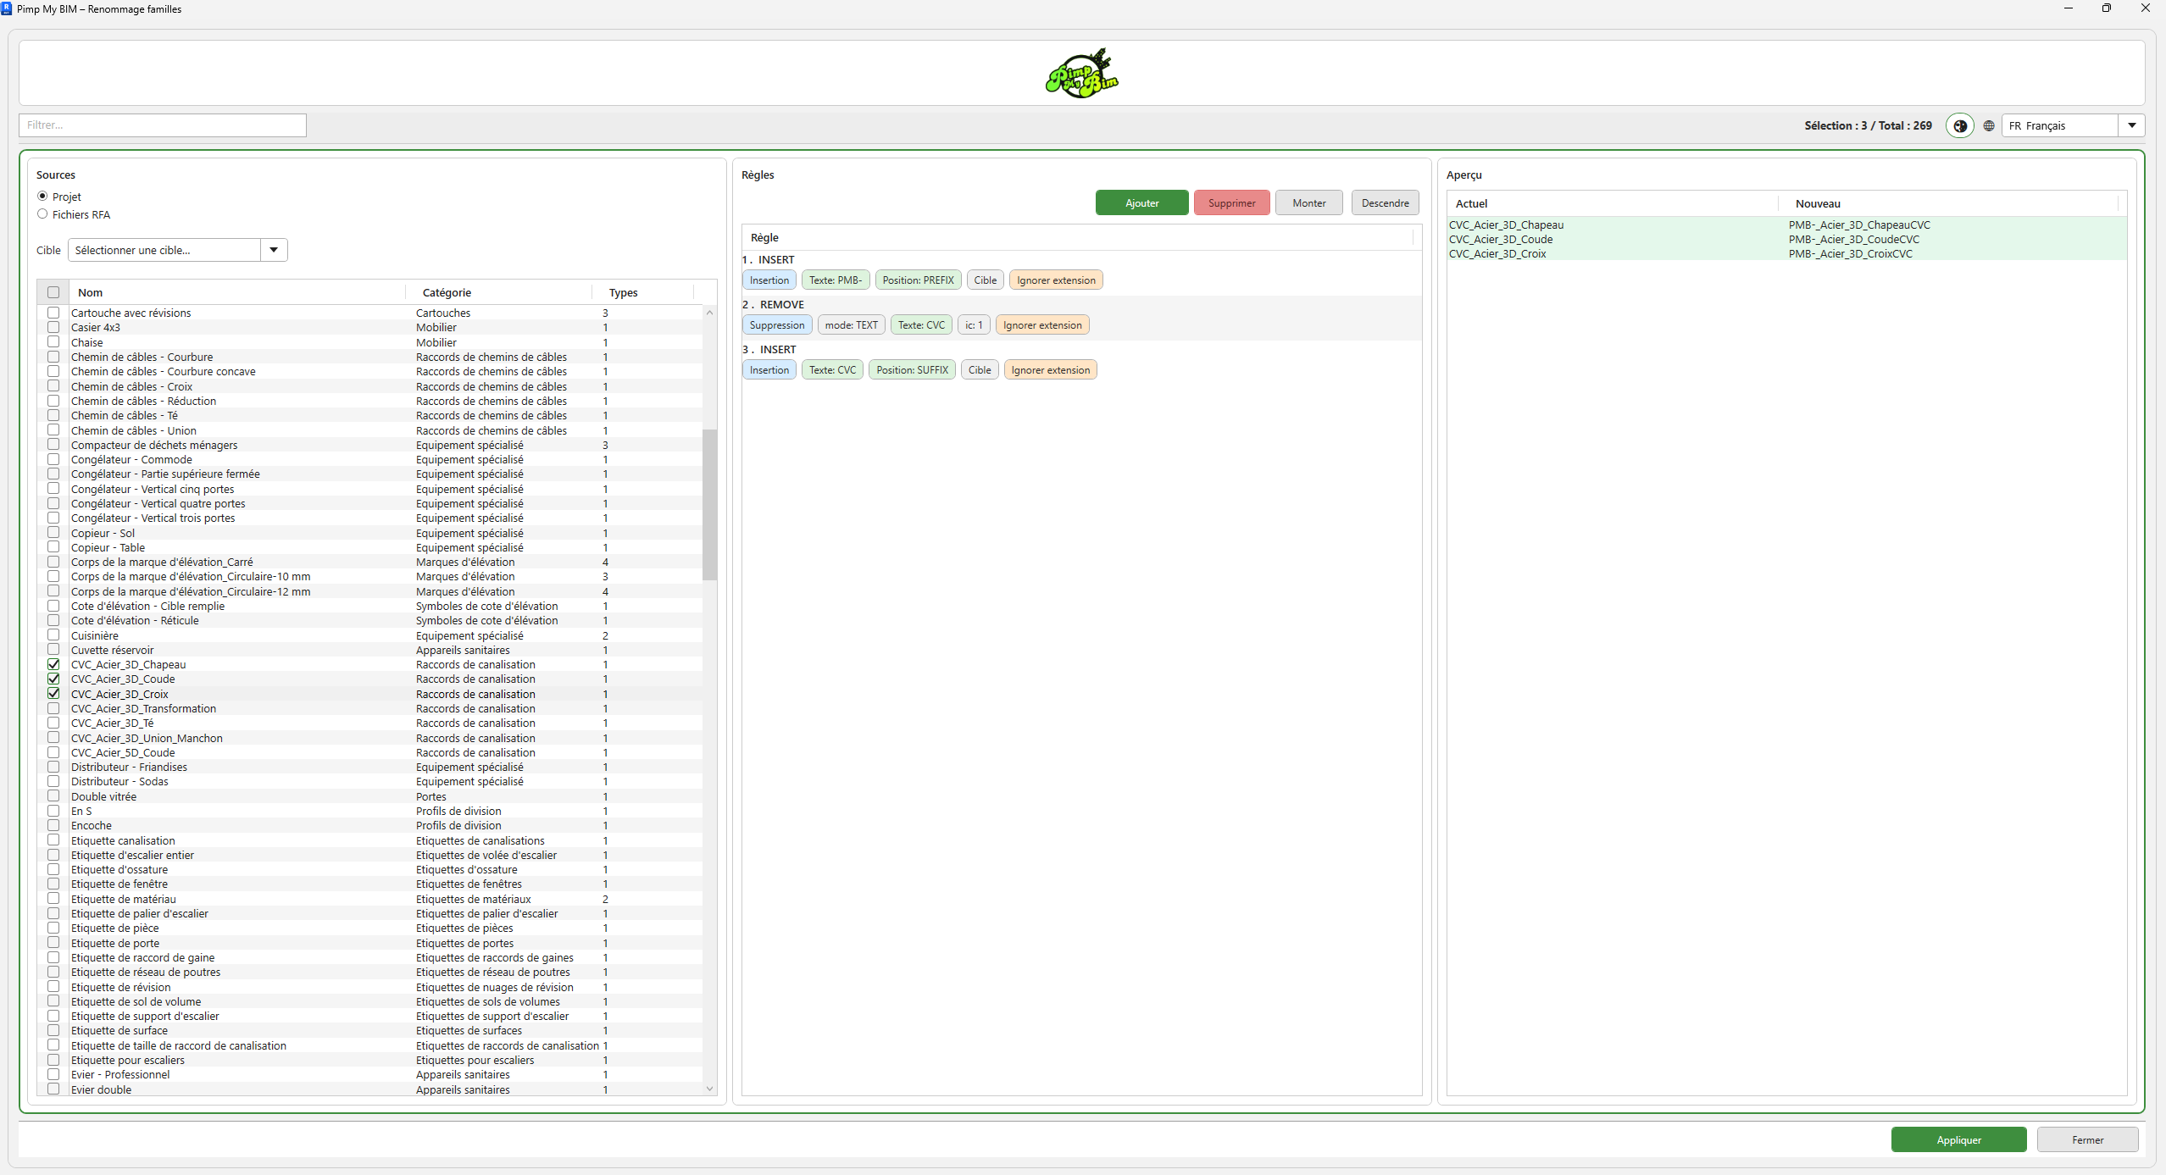Click the Suppression tag in rule 2

pos(777,324)
